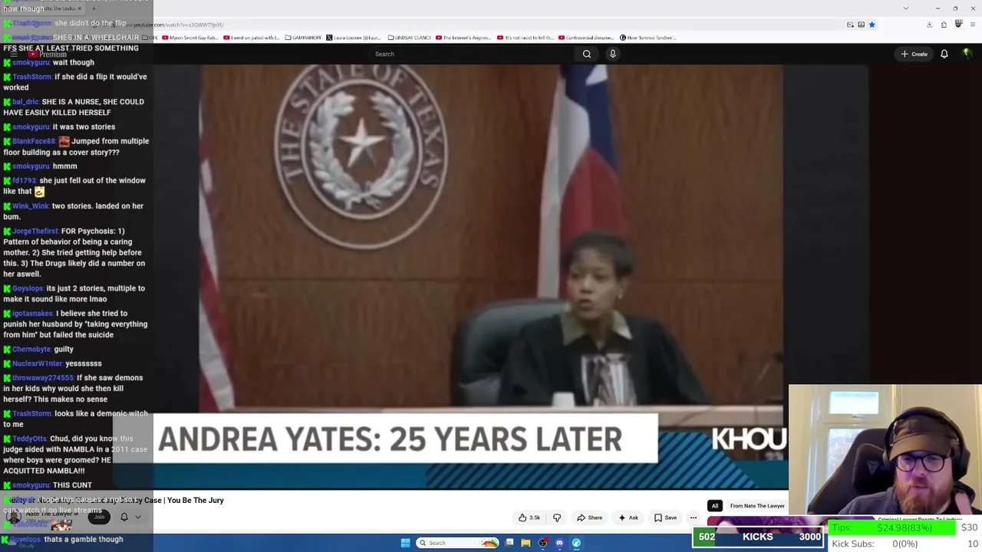Viewport: 982px width, 552px height.
Task: Like the video with 3.5k likes
Action: [529, 517]
